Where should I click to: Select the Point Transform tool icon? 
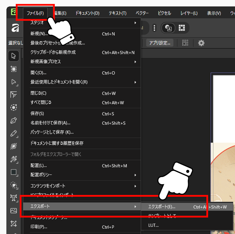pos(14,95)
